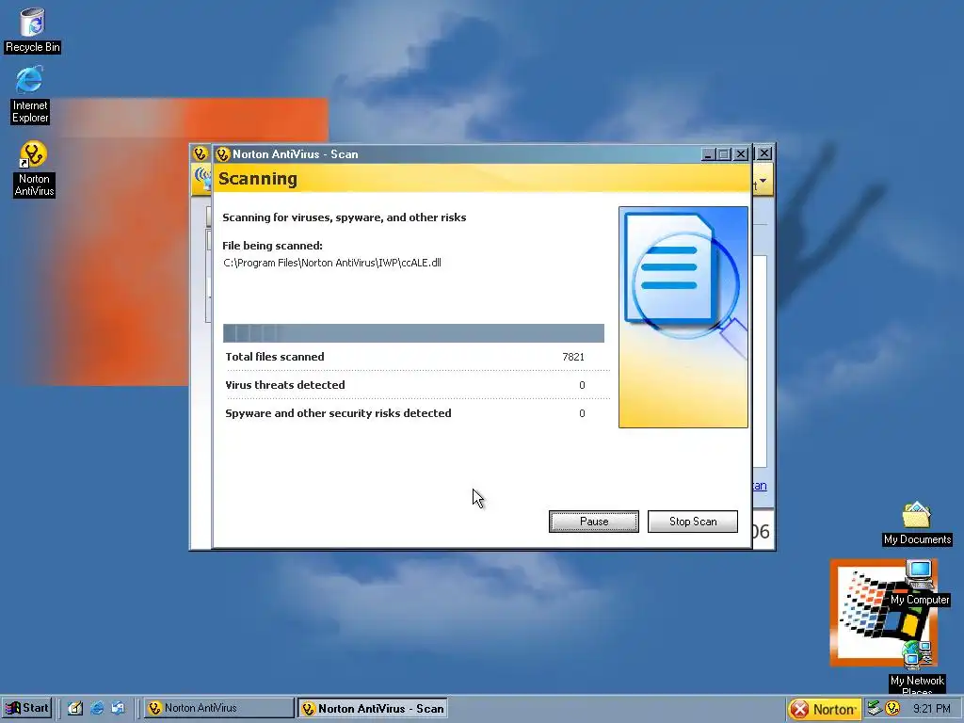The height and width of the screenshot is (723, 964).
Task: Click the Norton AntiVirus - Scan taskbar button
Action: [x=372, y=708]
